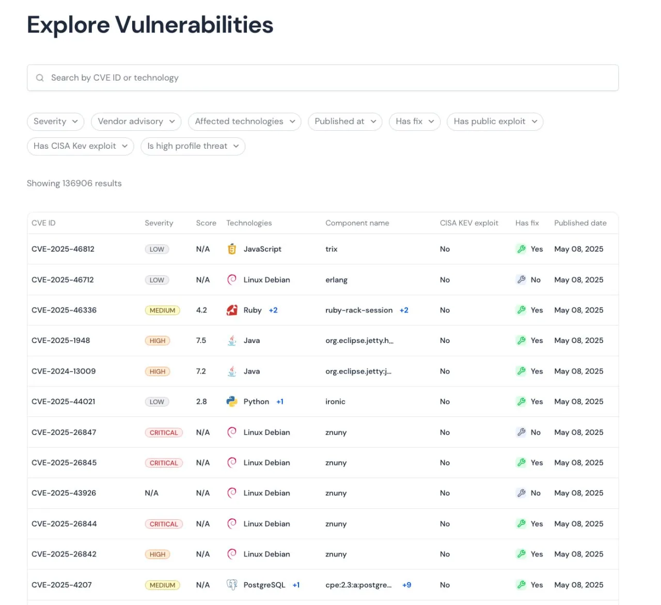Click the JavaScript icon in the CVE-2025-46812 row
Image resolution: width=661 pixels, height=605 pixels.
(232, 249)
